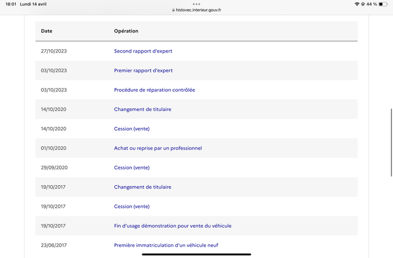393x258 pixels.
Task: Open "Procédure de réparation contrôlée" link
Action: 154,90
